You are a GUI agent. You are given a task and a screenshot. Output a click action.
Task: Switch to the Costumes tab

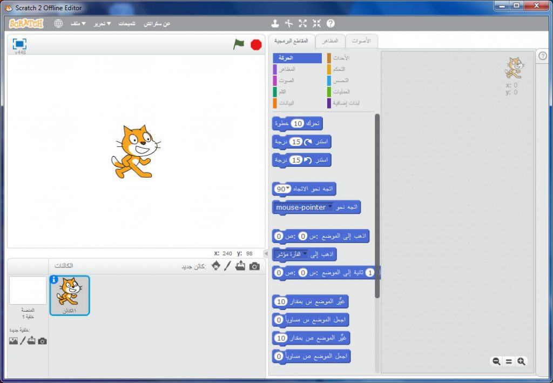(x=330, y=41)
